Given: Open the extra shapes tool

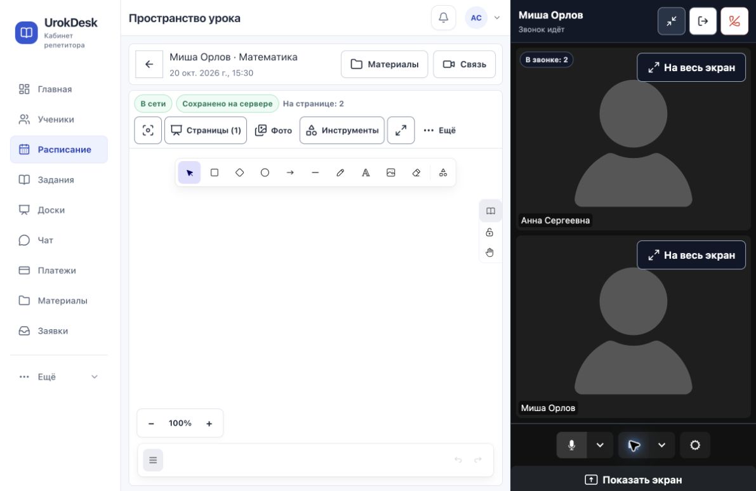Looking at the screenshot, I should [442, 173].
